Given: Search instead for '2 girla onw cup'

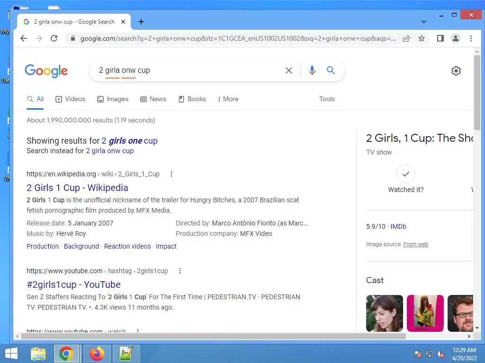Looking at the screenshot, I should [109, 151].
